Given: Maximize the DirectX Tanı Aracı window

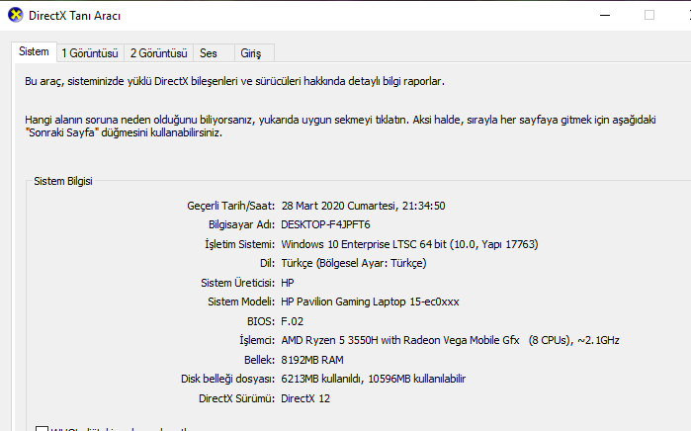Looking at the screenshot, I should tap(649, 16).
